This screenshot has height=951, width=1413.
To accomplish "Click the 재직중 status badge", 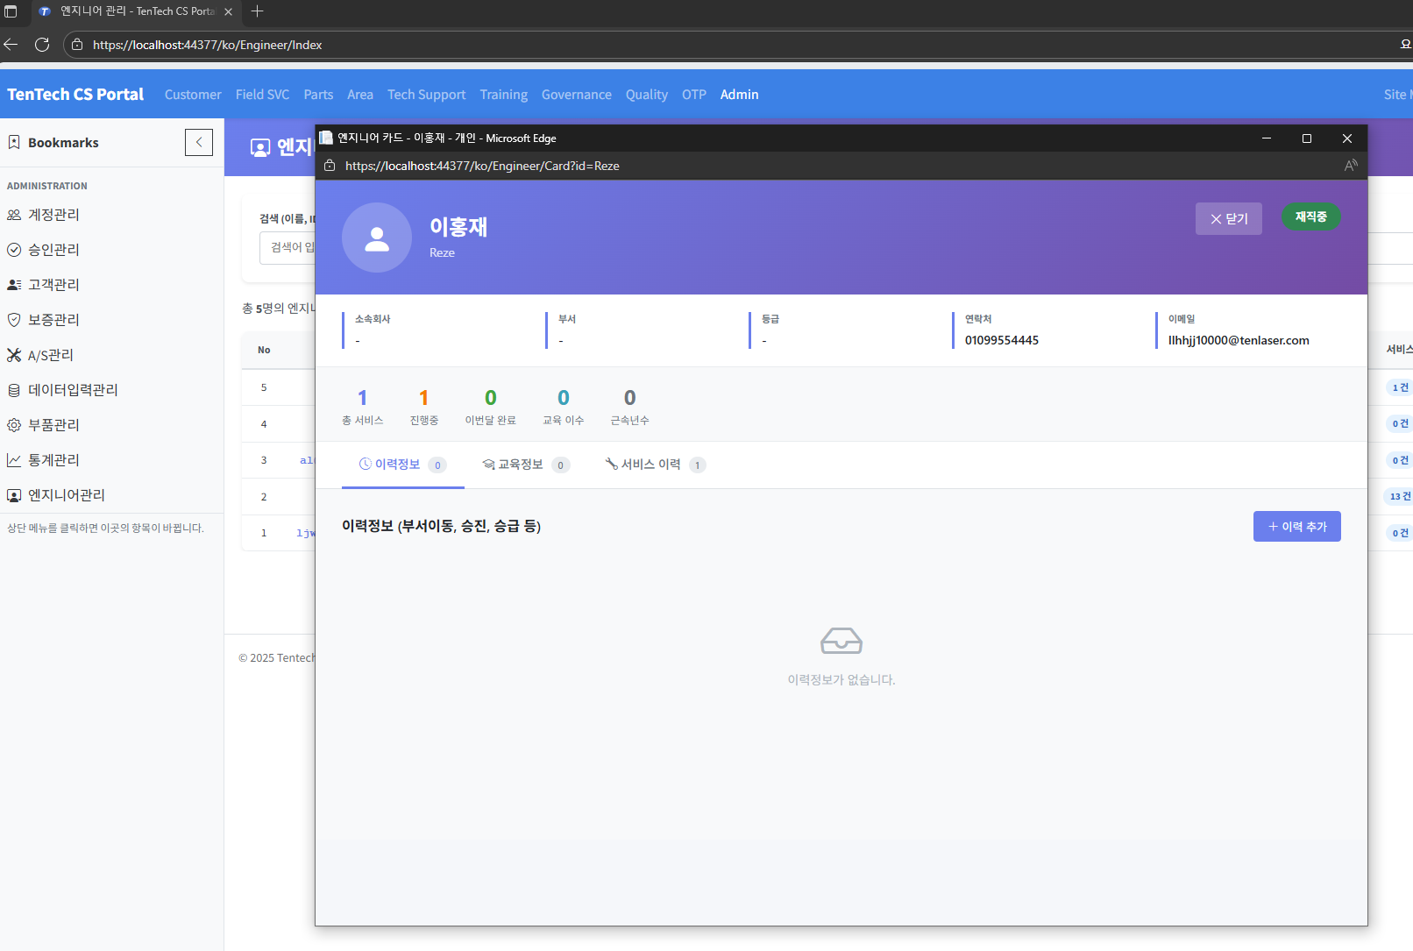I will click(1310, 217).
